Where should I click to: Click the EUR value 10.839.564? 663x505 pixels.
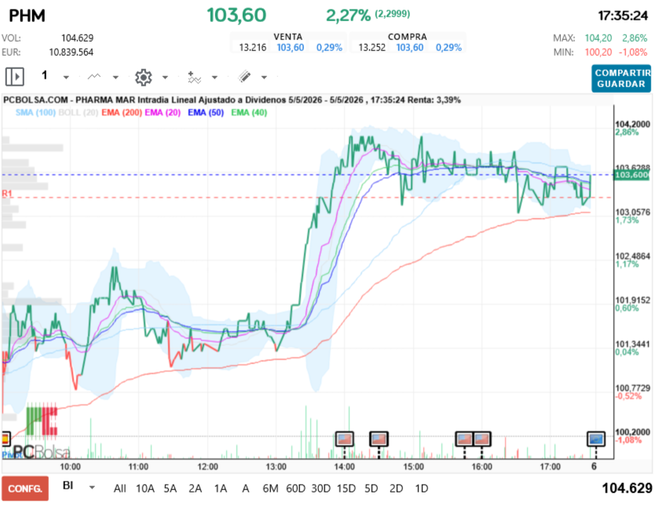(x=71, y=52)
